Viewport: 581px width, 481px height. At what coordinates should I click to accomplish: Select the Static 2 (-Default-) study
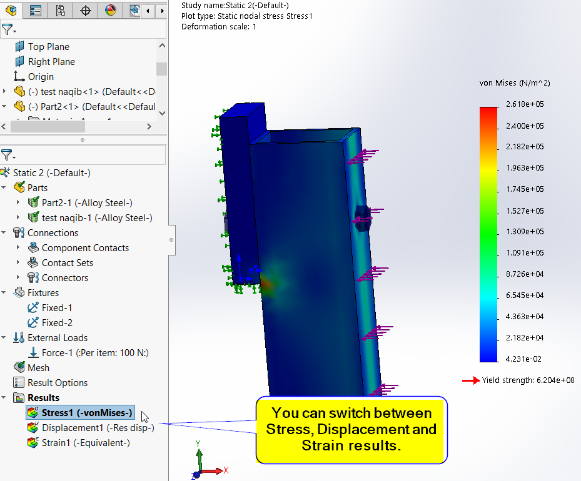pos(51,173)
